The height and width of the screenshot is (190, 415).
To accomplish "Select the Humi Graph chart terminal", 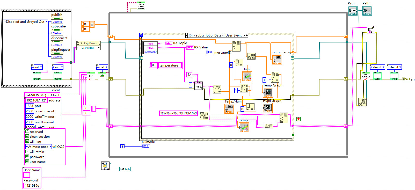I will [268, 108].
